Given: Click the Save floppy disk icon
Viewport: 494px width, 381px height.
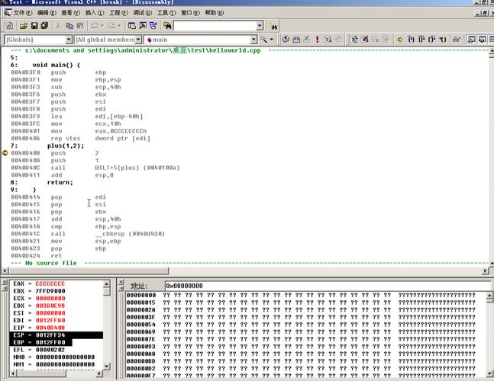Looking at the screenshot, I should pyautogui.click(x=34, y=26).
